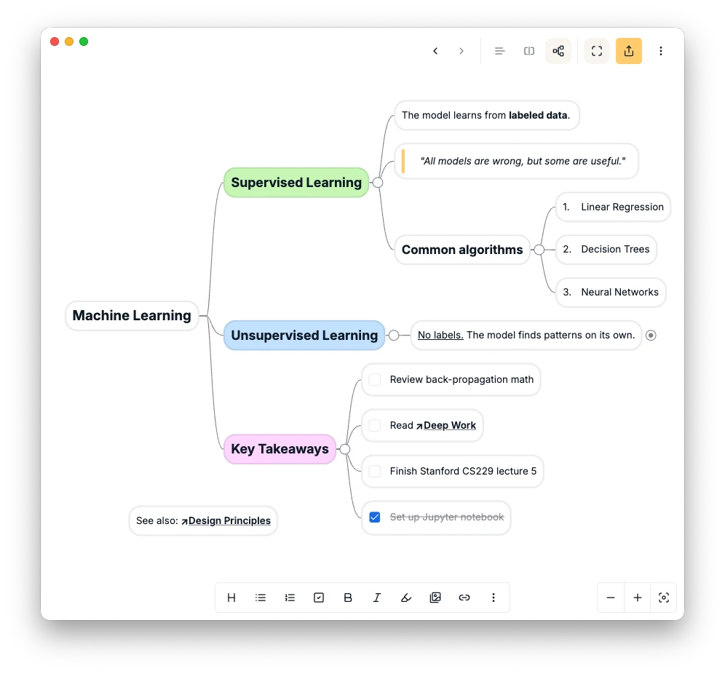The image size is (725, 674).
Task: Open the three-dot menu in the top bar
Action: 661,51
